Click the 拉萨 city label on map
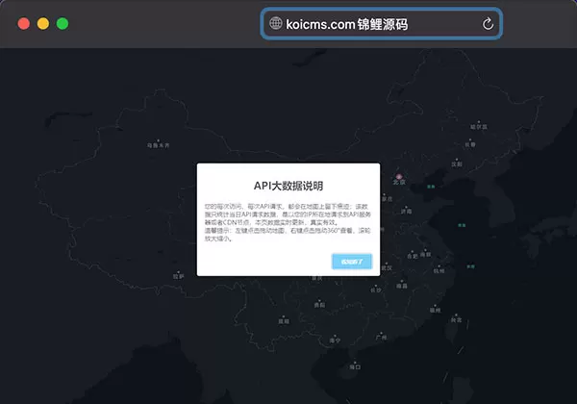Viewport: 577px width, 404px height. (179, 276)
